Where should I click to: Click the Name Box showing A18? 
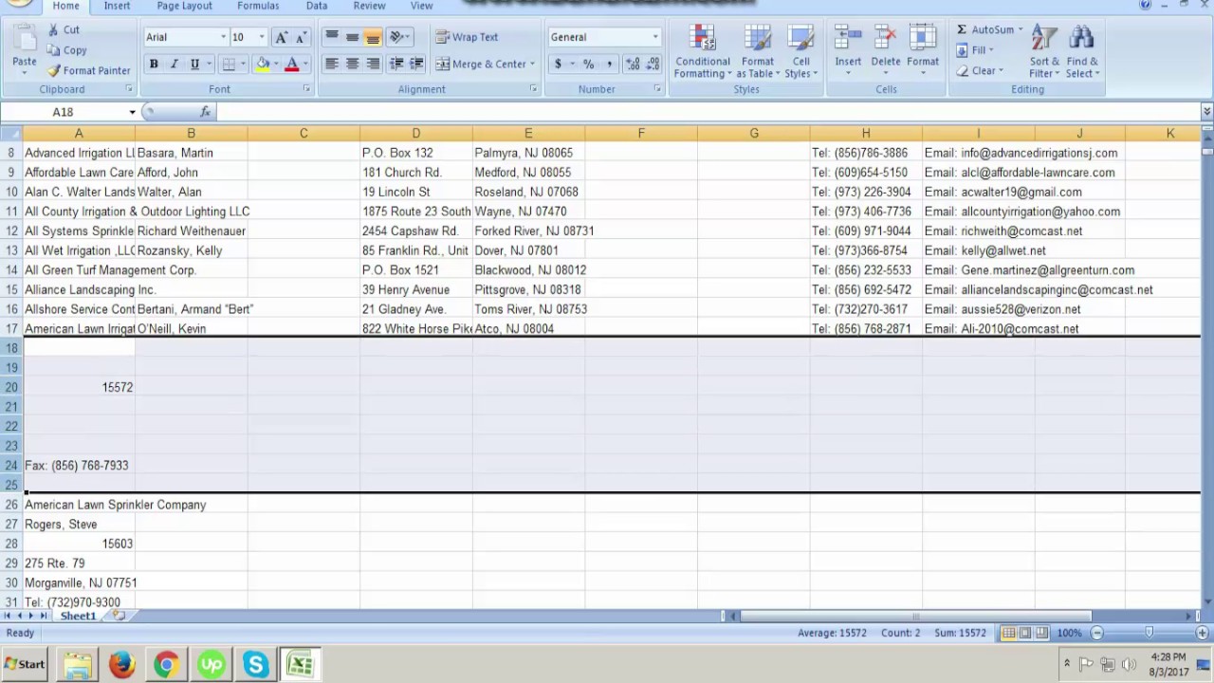tap(63, 112)
